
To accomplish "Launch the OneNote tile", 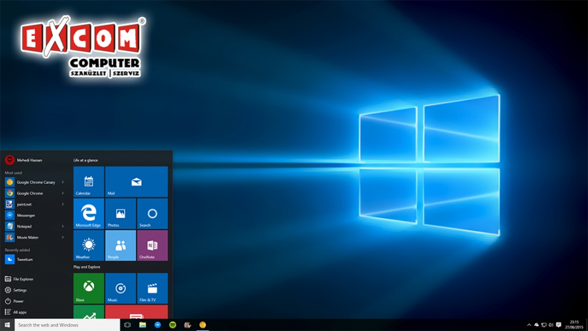I will (x=152, y=245).
